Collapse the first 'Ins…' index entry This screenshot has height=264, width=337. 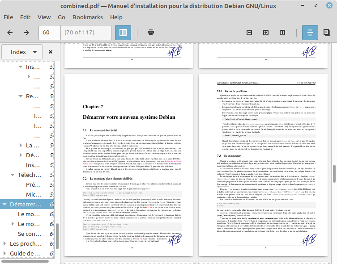[x=21, y=67]
